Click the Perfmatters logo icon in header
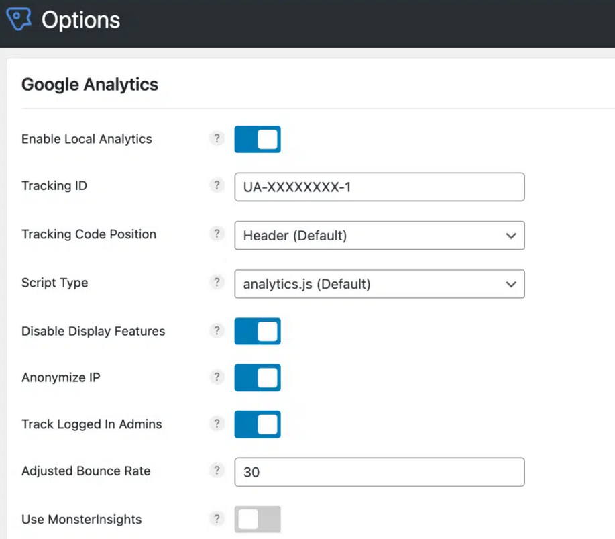This screenshot has width=615, height=539. click(x=18, y=20)
